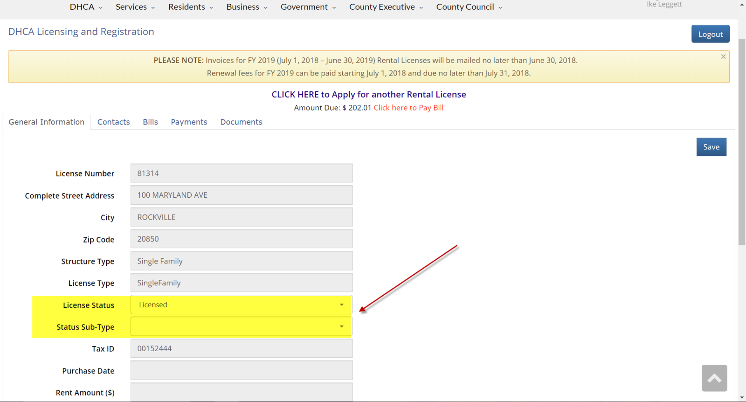Expand the County Council menu

point(469,7)
